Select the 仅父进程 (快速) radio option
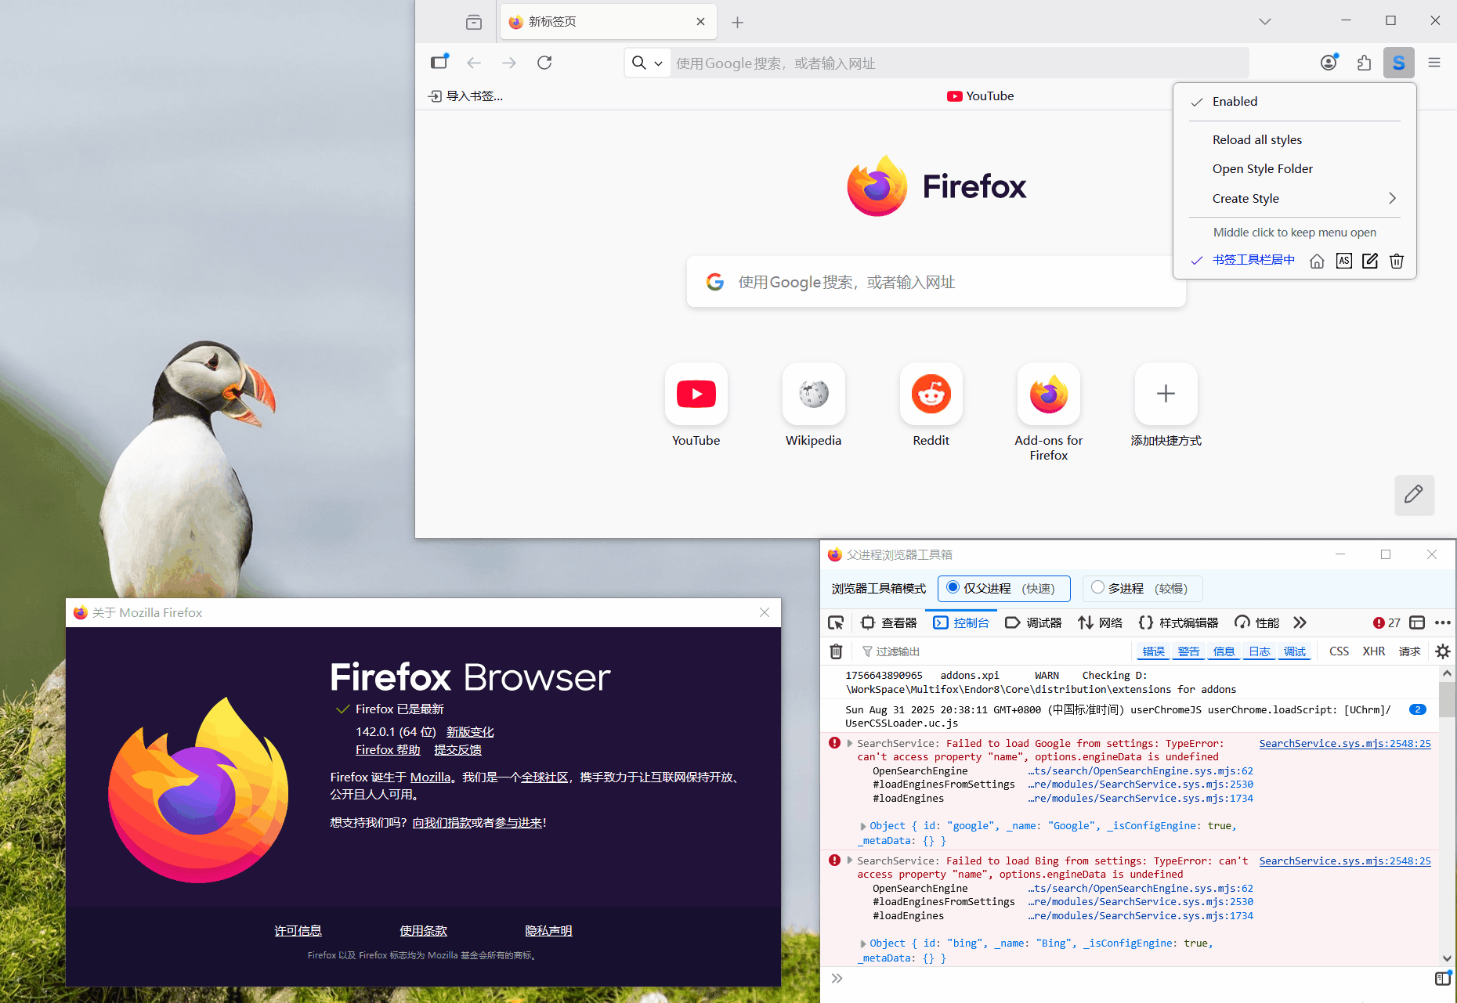Screen dimensions: 1457x1003 (x=1004, y=588)
